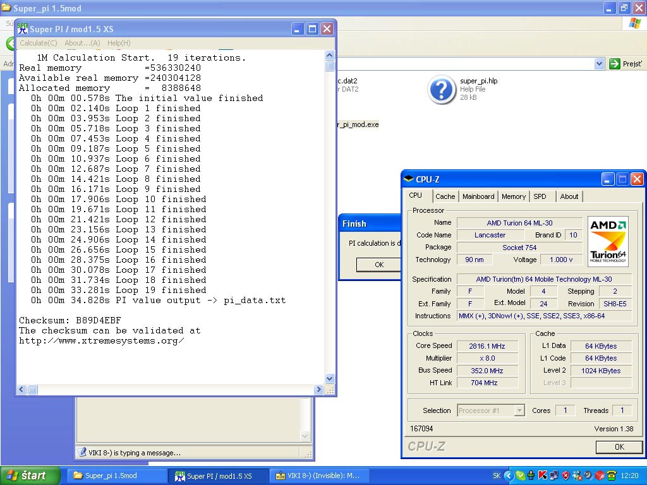This screenshot has height=485, width=647.
Task: Click Super PI horizontal scrollbar right arrow
Action: 318,389
